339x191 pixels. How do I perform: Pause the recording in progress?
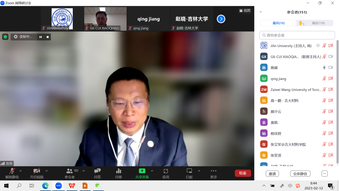[41, 37]
